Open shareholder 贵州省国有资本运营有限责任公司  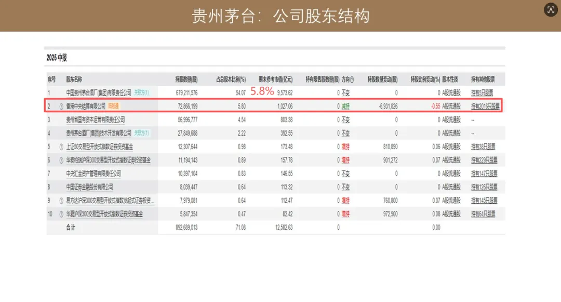[96, 120]
